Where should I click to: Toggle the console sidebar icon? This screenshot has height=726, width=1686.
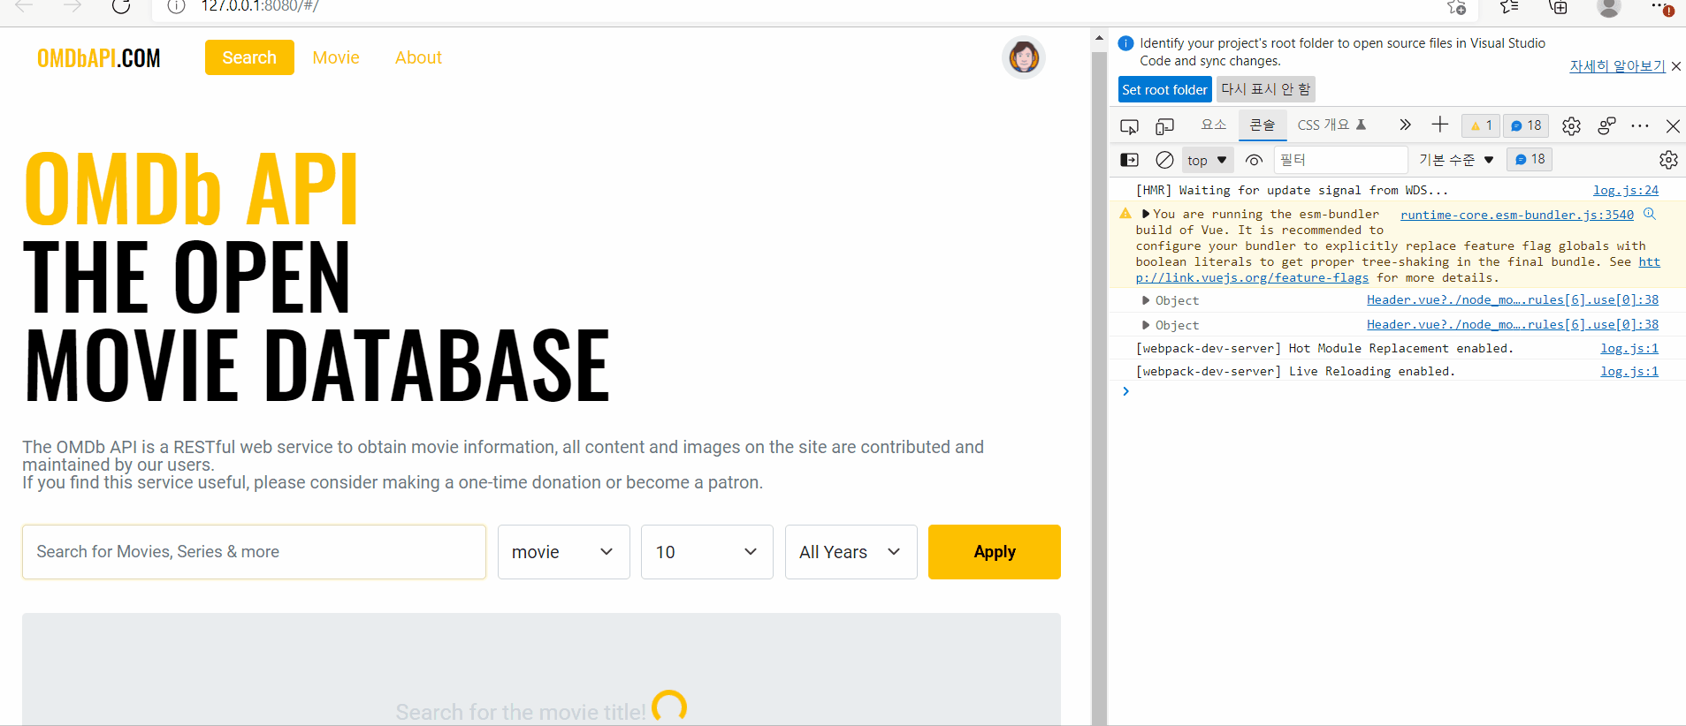[1129, 160]
